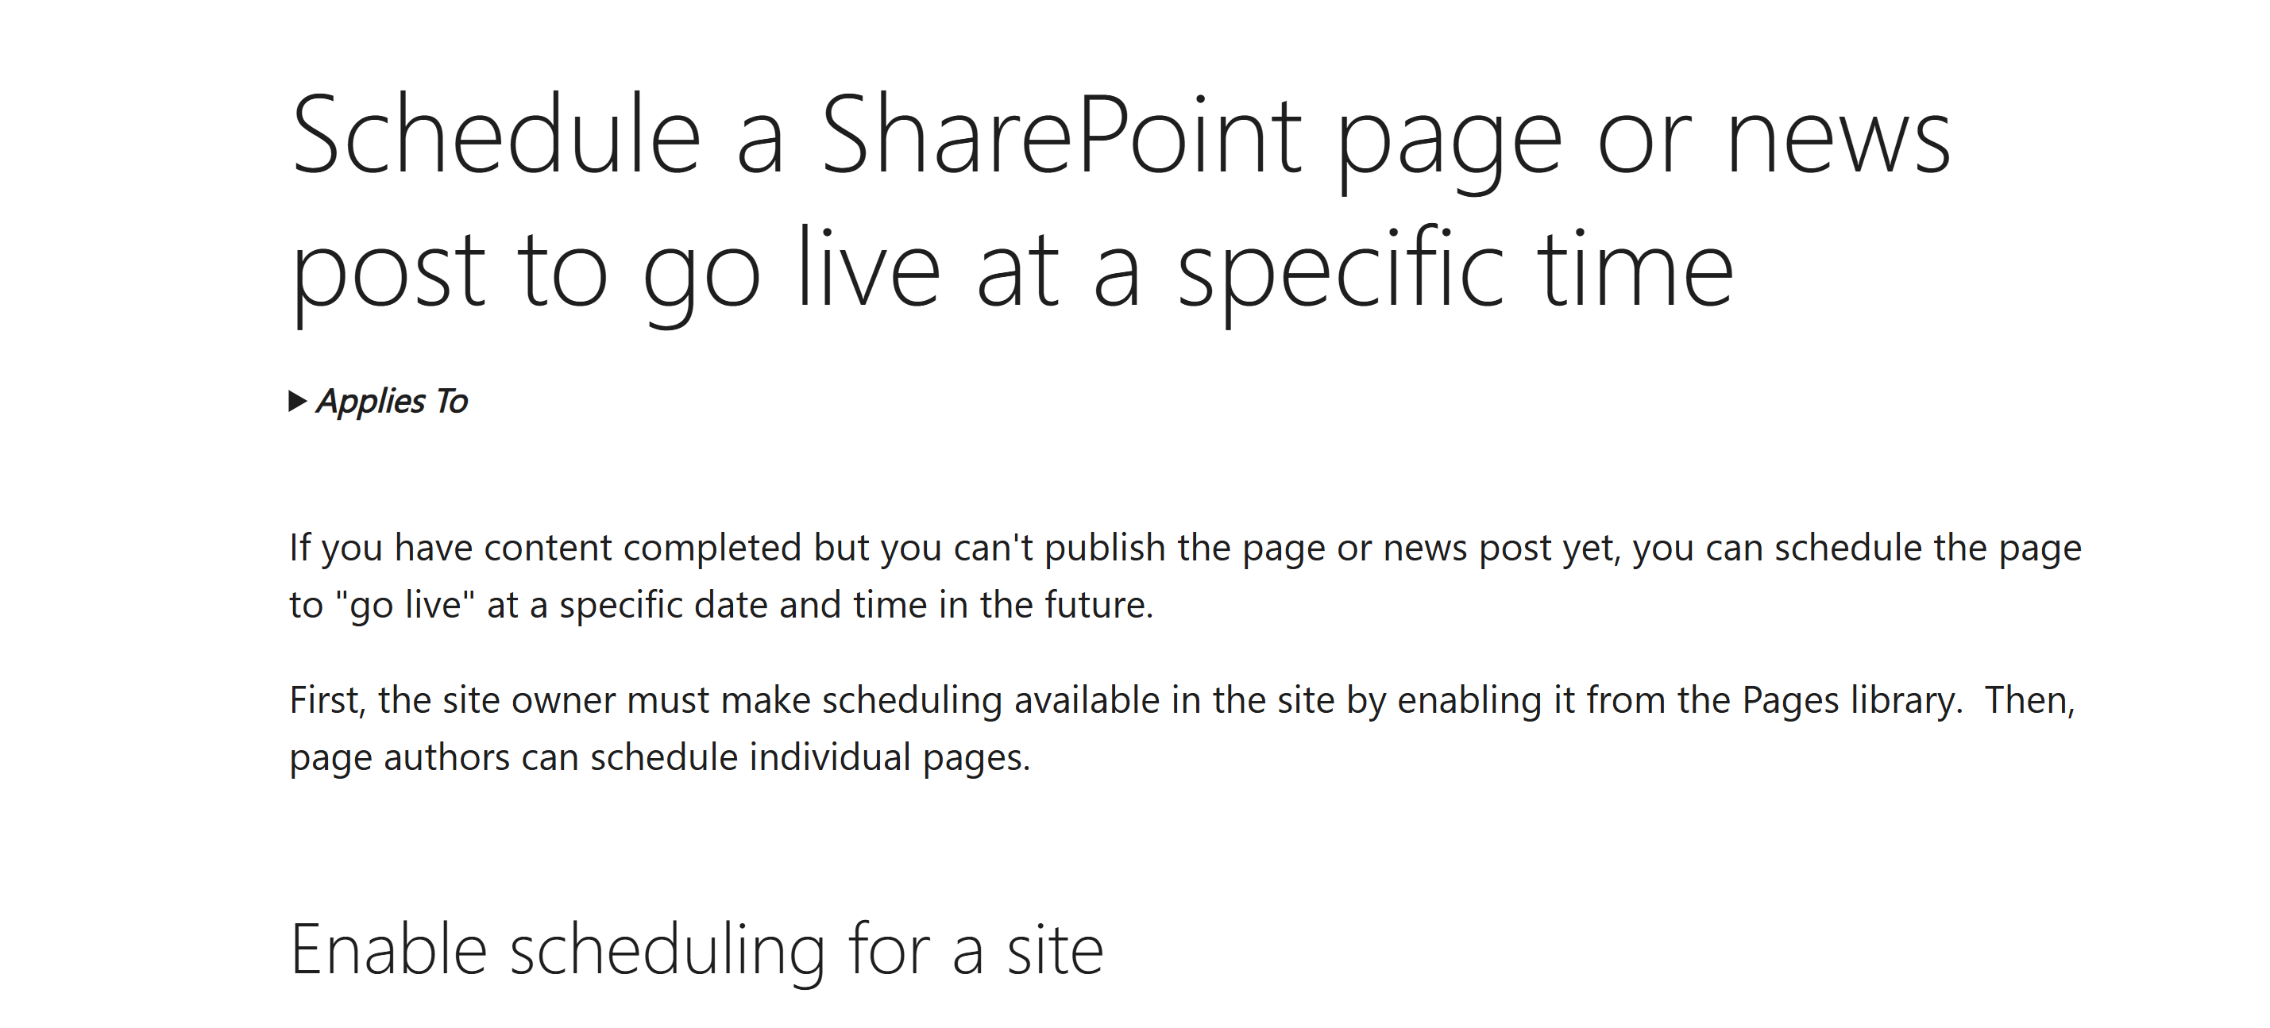Click the paragraph starting 'First, the site owner'
This screenshot has height=1028, width=2270.
(x=1183, y=729)
